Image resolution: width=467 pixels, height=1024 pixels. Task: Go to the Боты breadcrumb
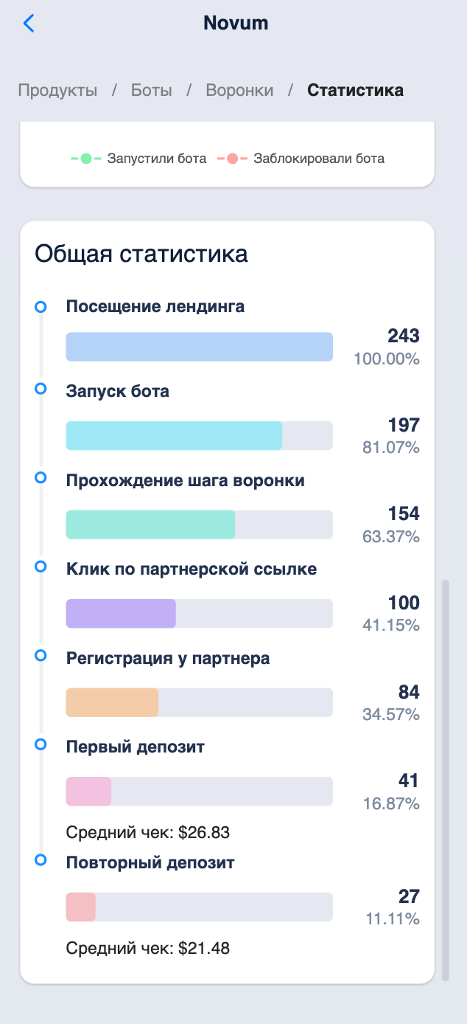pyautogui.click(x=152, y=91)
